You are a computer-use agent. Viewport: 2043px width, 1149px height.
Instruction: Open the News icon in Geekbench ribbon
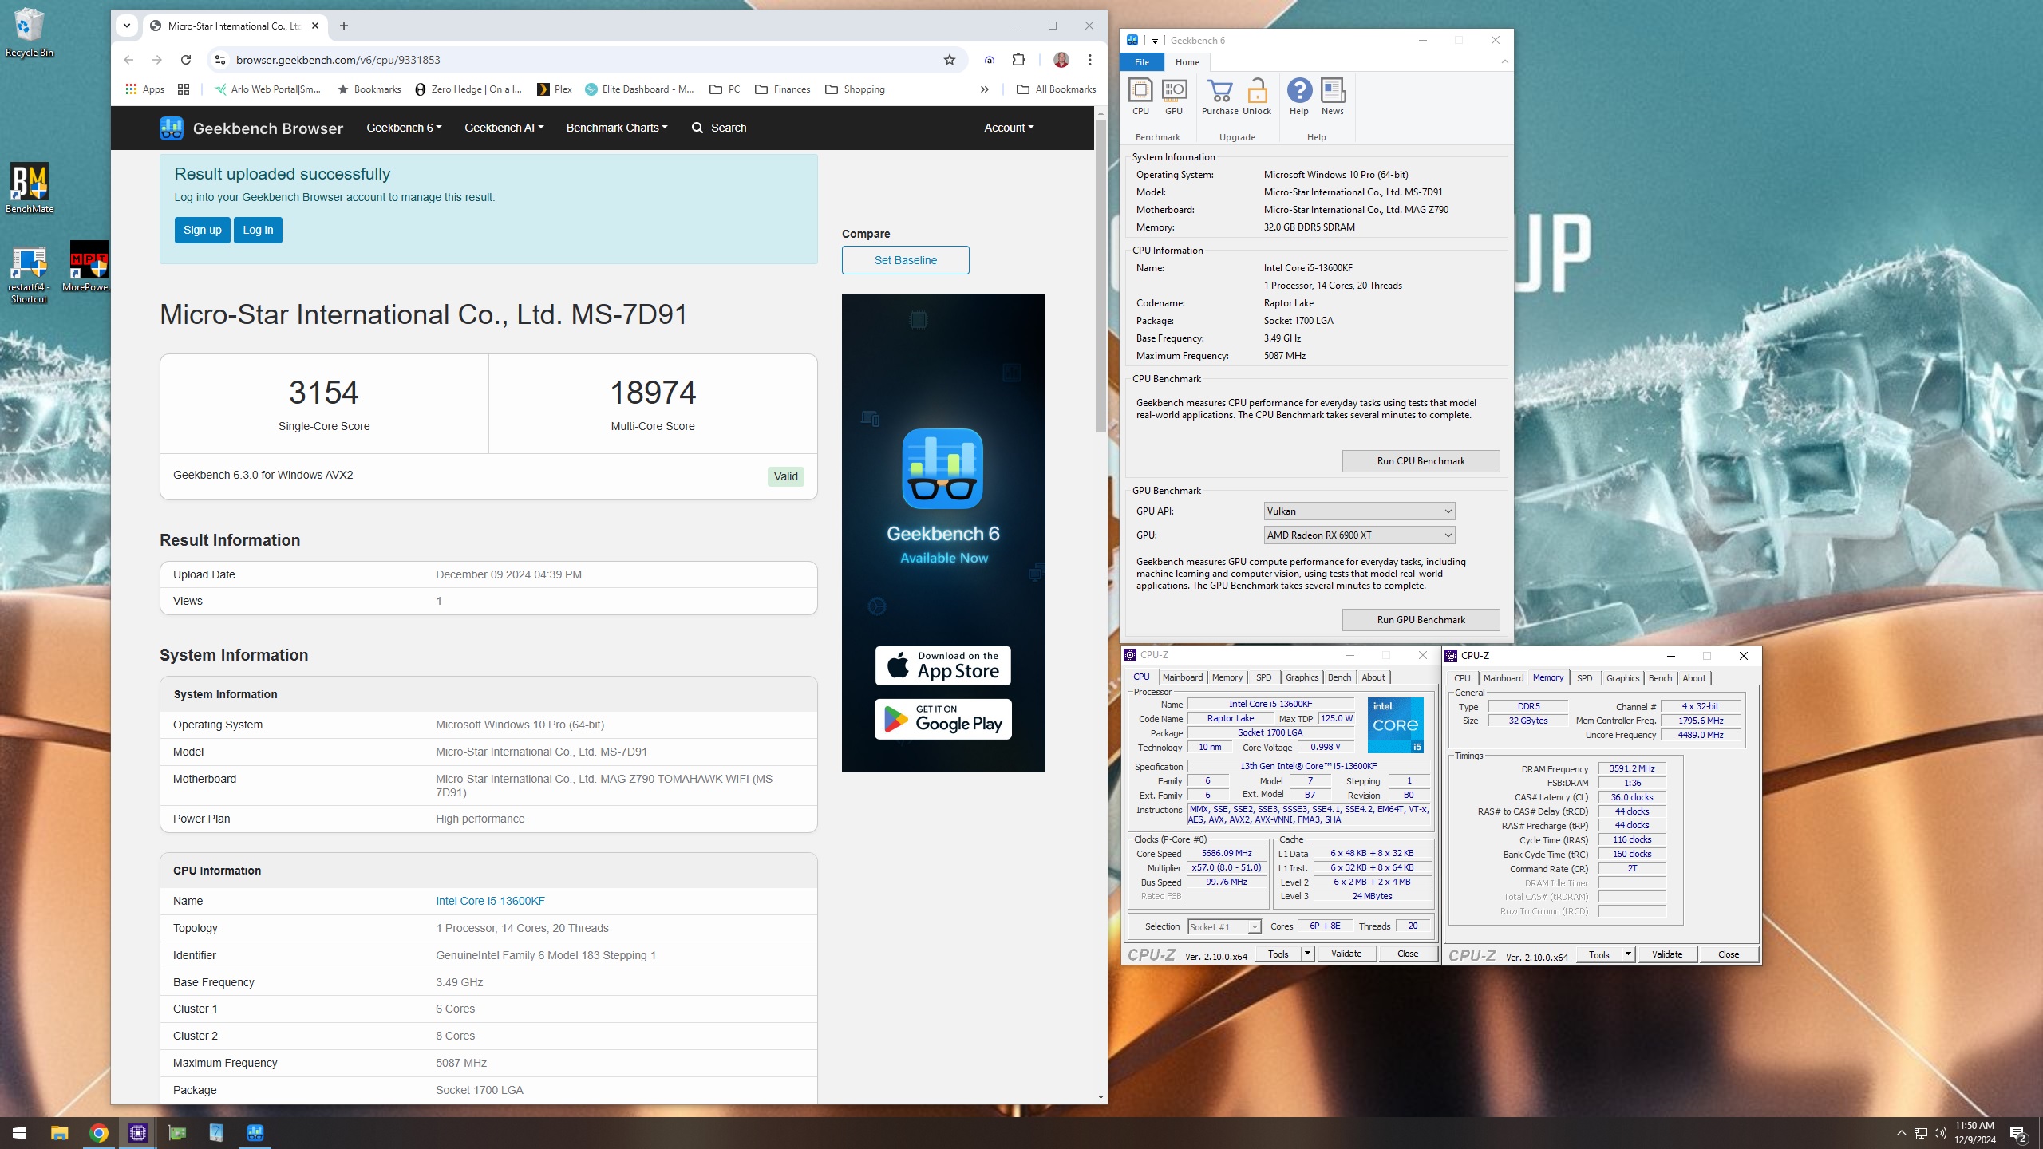1333,96
